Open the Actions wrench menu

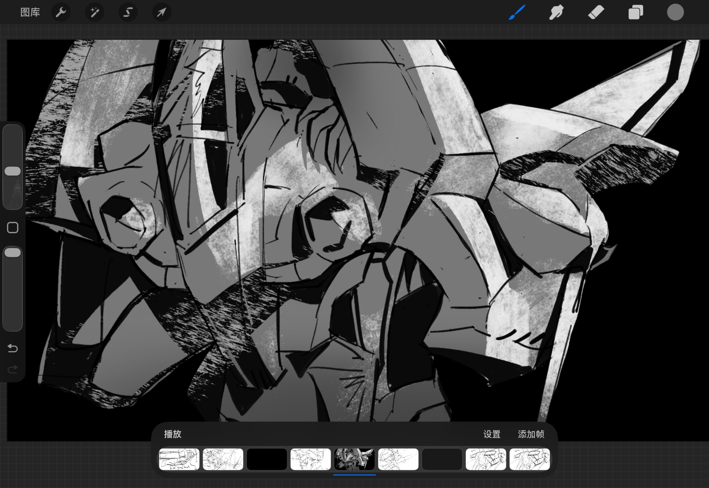[61, 12]
